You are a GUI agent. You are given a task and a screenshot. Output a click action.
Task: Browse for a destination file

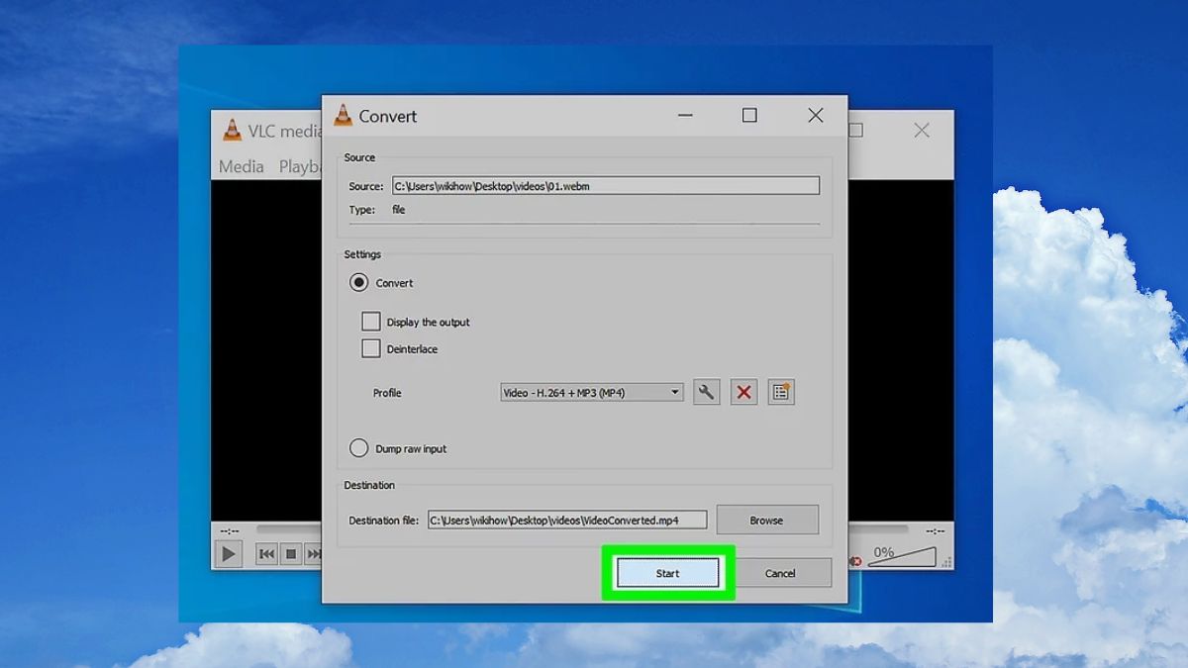pyautogui.click(x=766, y=520)
